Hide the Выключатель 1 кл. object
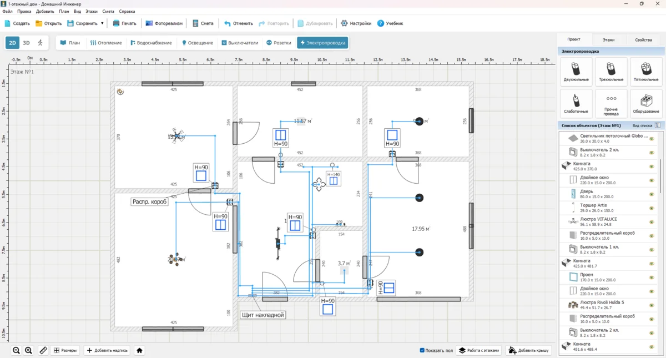 point(652,249)
